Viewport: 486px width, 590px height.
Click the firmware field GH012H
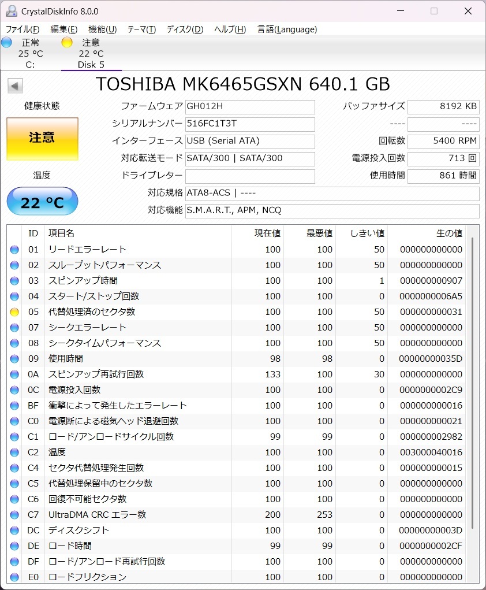250,107
